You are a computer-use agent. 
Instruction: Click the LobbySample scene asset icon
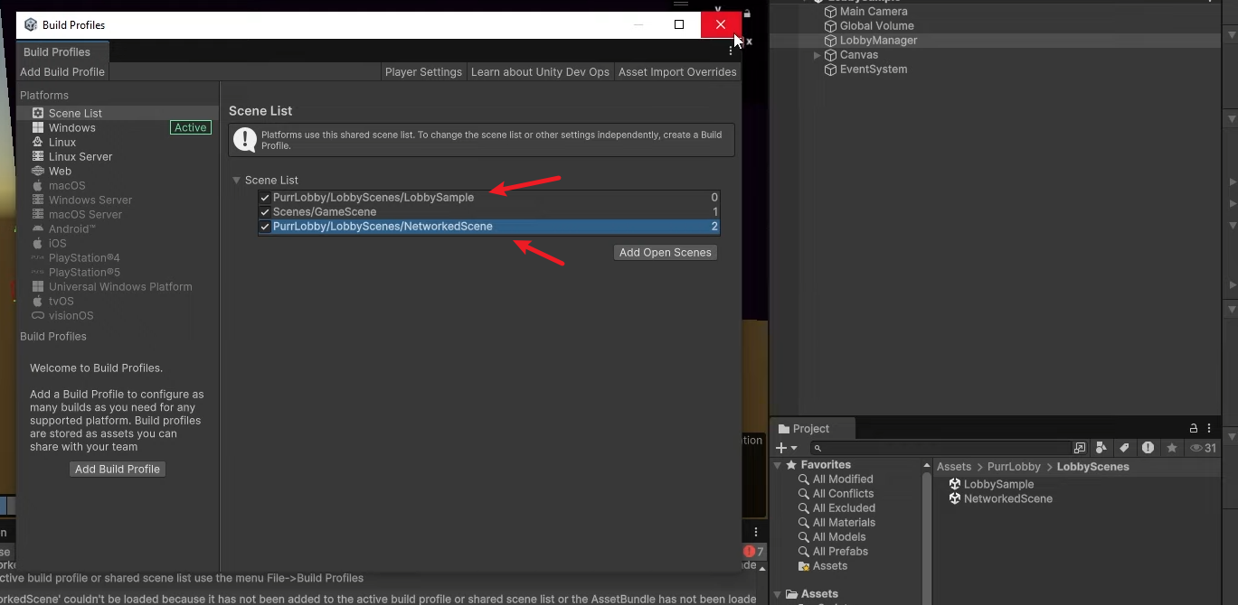954,484
